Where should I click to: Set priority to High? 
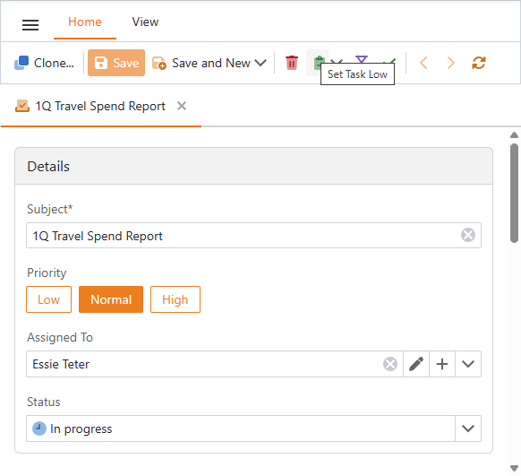pos(175,299)
